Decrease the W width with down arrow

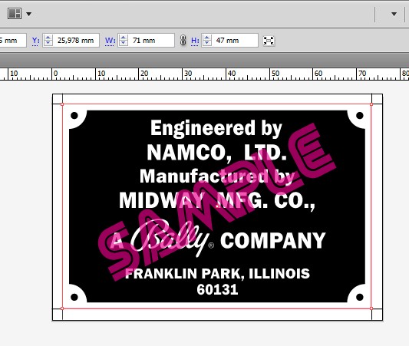123,43
